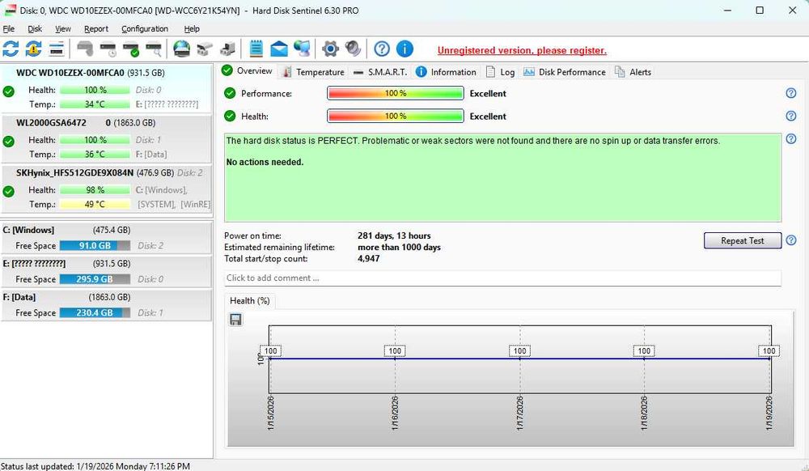Click the blue notepad report icon

pos(256,49)
